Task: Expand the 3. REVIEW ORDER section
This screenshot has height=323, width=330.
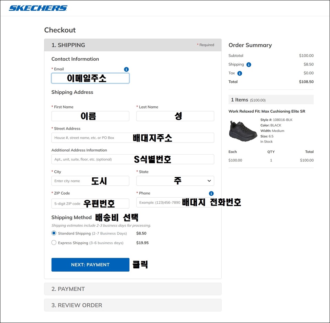Action: point(133,305)
